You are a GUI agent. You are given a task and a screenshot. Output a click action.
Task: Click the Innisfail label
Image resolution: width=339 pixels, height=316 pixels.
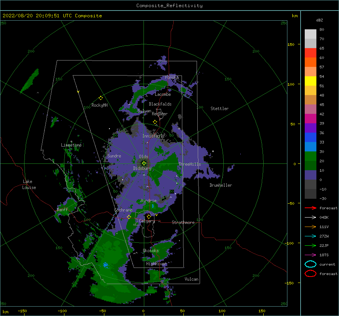(152, 136)
